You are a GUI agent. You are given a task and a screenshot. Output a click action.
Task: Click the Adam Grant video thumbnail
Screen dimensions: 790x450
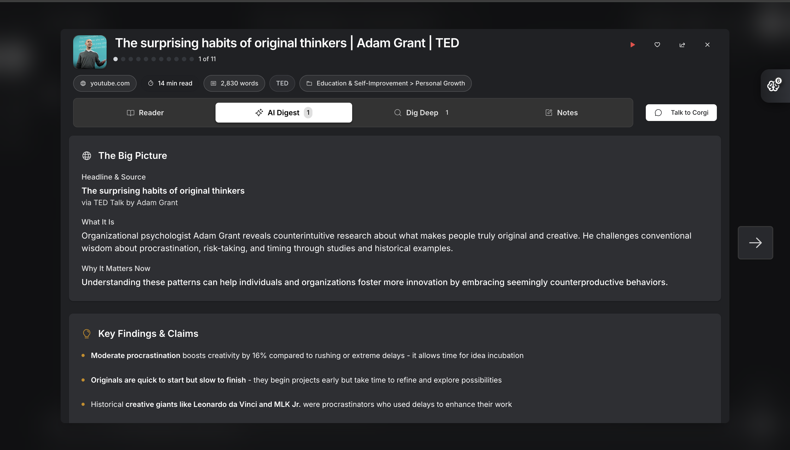point(90,52)
